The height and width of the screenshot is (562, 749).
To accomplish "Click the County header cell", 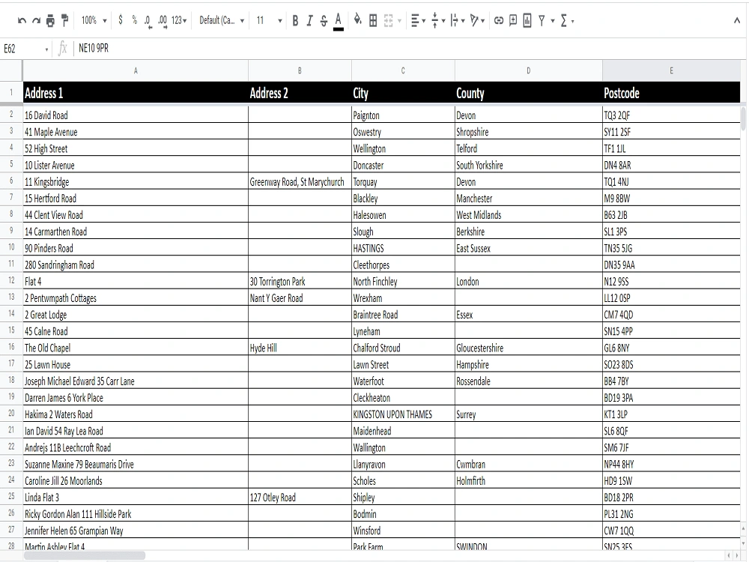I will (x=528, y=93).
